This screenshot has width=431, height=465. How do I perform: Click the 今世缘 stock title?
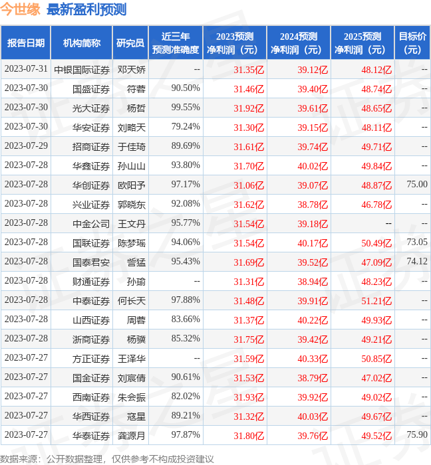coord(20,9)
